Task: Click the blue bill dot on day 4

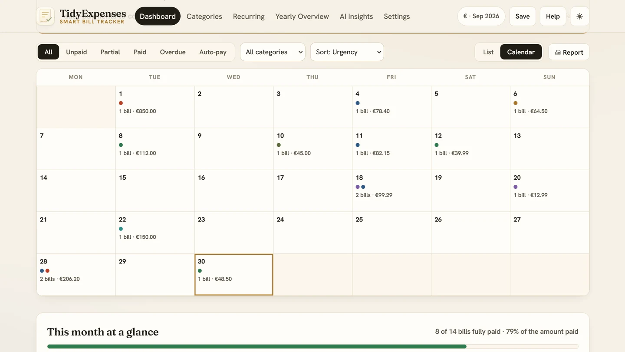Action: point(358,103)
